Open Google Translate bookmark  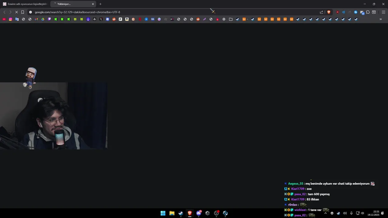click(x=17, y=19)
